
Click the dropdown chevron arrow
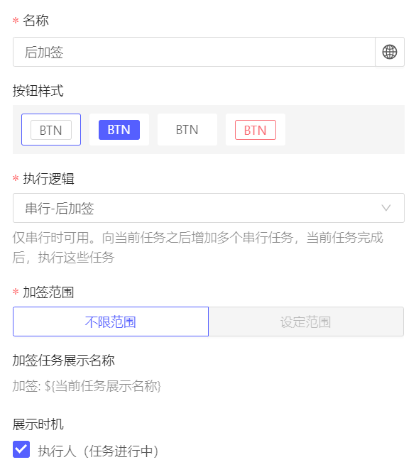[x=386, y=208]
